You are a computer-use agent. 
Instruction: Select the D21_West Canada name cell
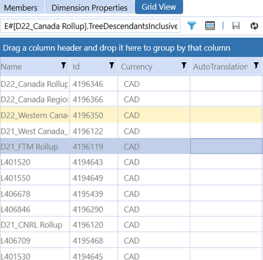coord(35,131)
